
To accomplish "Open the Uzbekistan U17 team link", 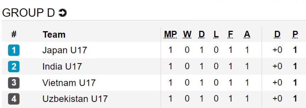I will [75, 99].
